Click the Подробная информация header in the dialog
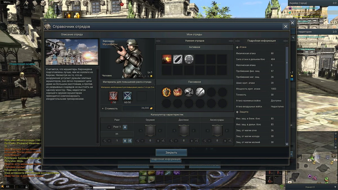This screenshot has width=338, height=190. click(x=261, y=41)
